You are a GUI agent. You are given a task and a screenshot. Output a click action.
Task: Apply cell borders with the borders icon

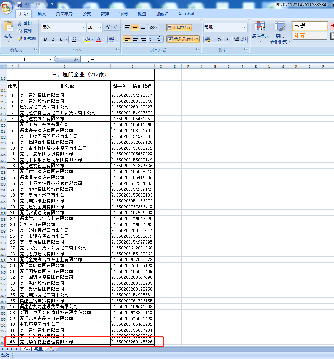pyautogui.click(x=74, y=39)
